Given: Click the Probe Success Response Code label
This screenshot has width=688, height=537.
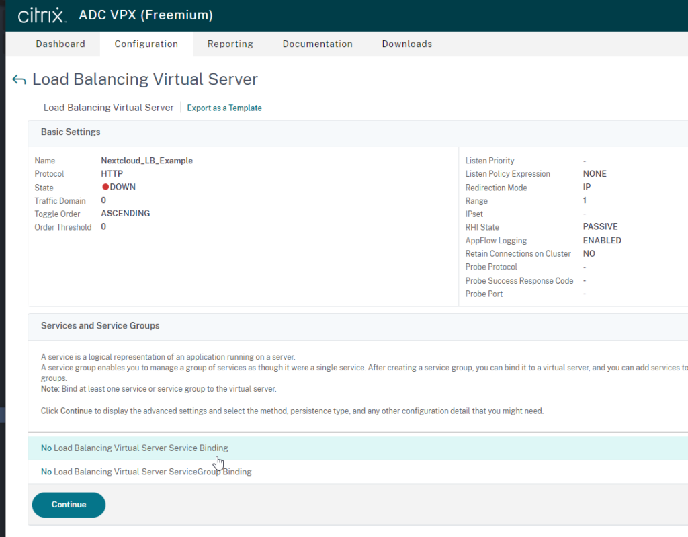Looking at the screenshot, I should click(x=519, y=280).
